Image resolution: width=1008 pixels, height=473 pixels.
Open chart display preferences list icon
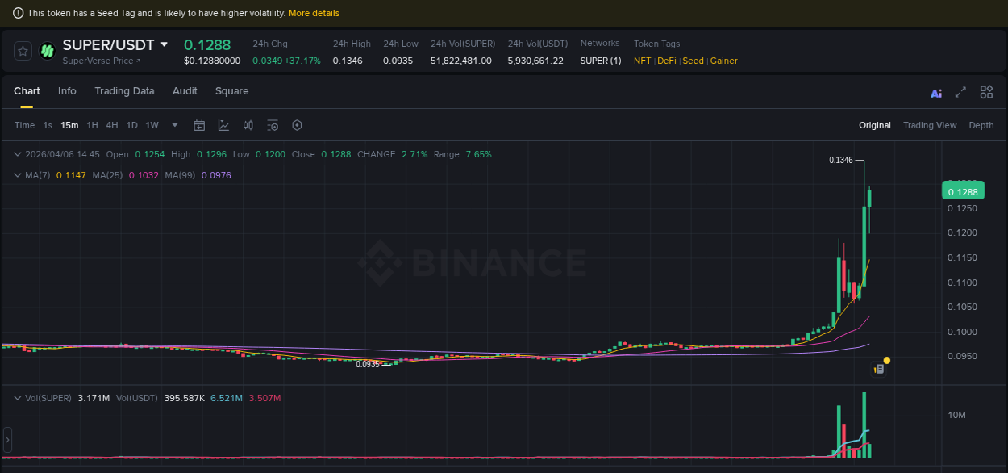pyautogui.click(x=273, y=125)
